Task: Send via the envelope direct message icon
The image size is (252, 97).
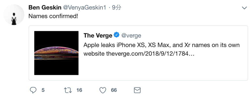Action: 137,90
